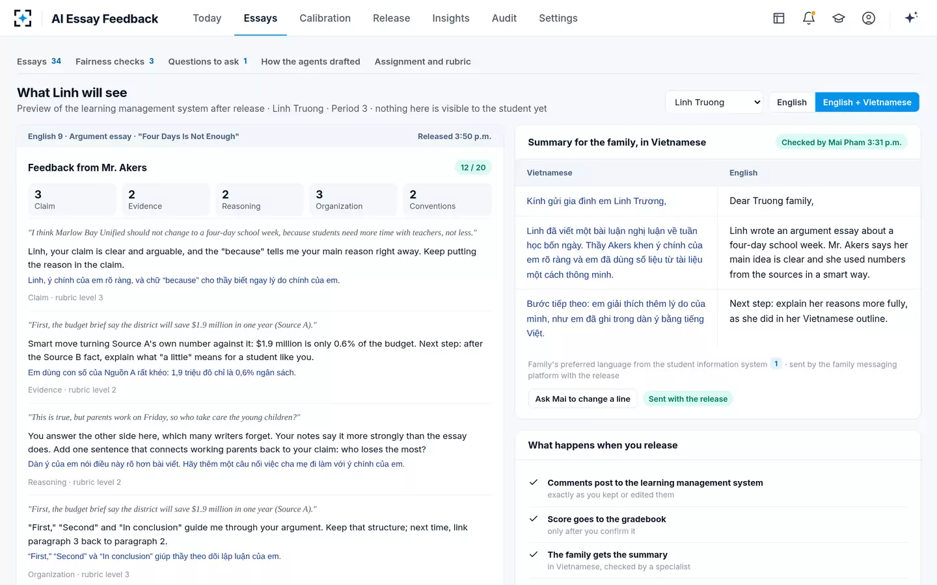Open notifications bell icon

pyautogui.click(x=809, y=18)
